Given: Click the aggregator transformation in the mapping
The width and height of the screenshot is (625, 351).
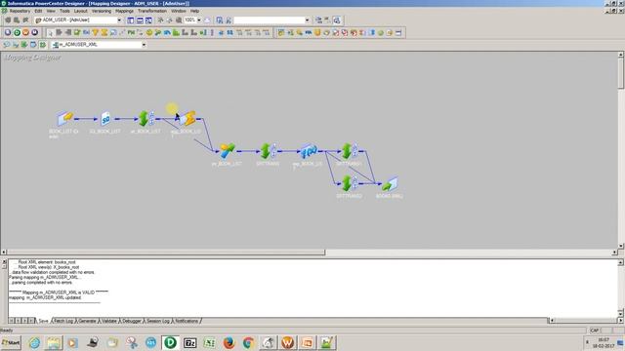Looking at the screenshot, I should (187, 119).
